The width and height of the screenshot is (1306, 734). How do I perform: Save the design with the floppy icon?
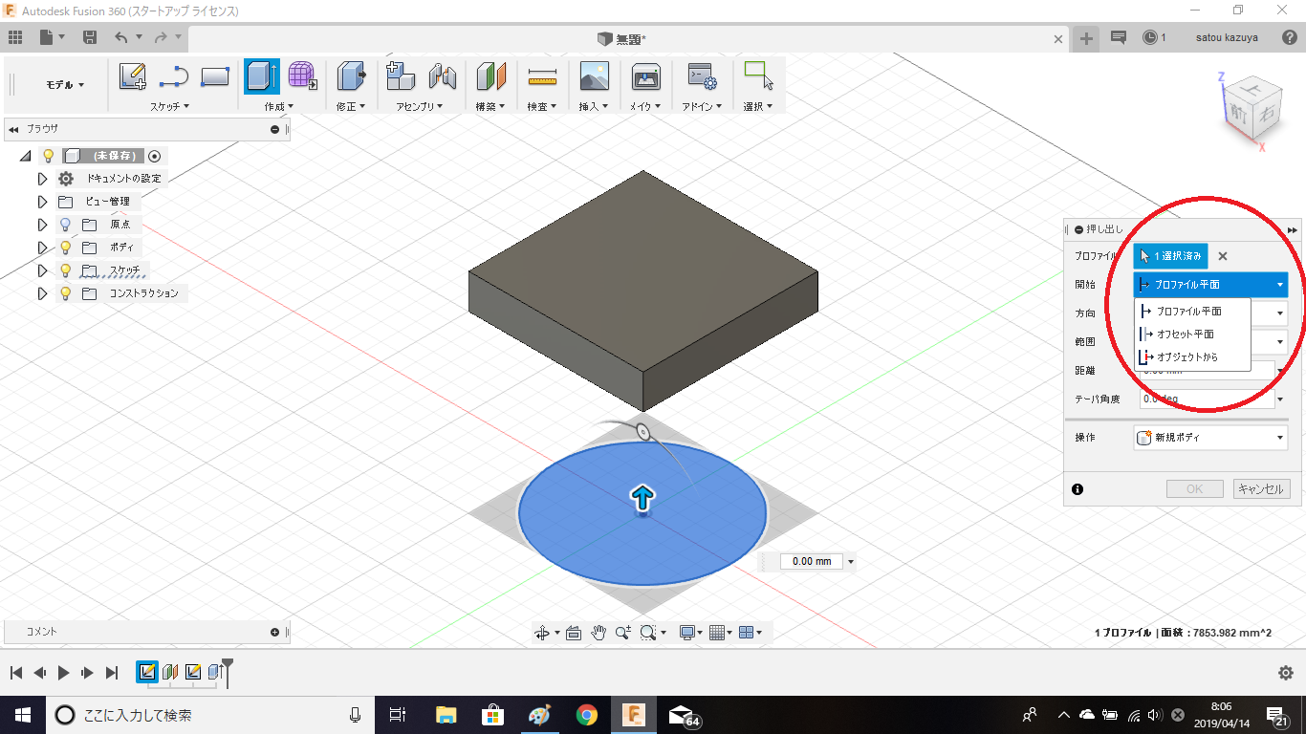click(x=90, y=37)
